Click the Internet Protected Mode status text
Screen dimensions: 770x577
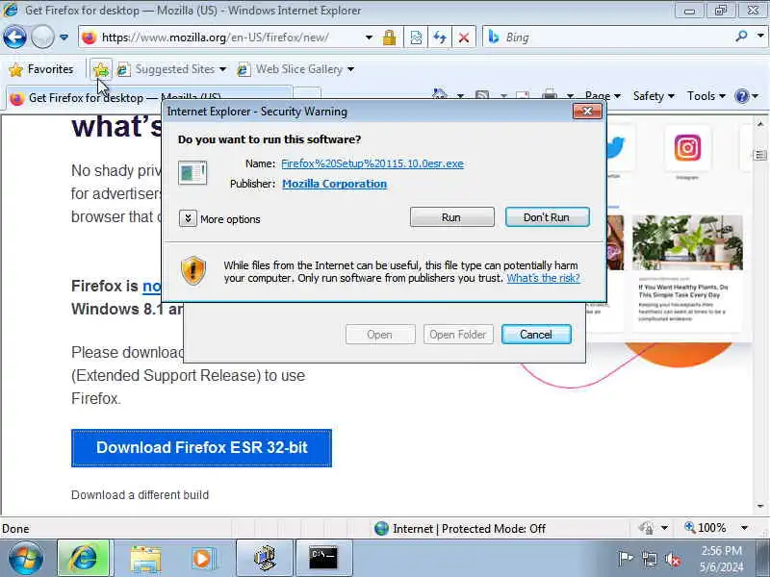pyautogui.click(x=469, y=529)
